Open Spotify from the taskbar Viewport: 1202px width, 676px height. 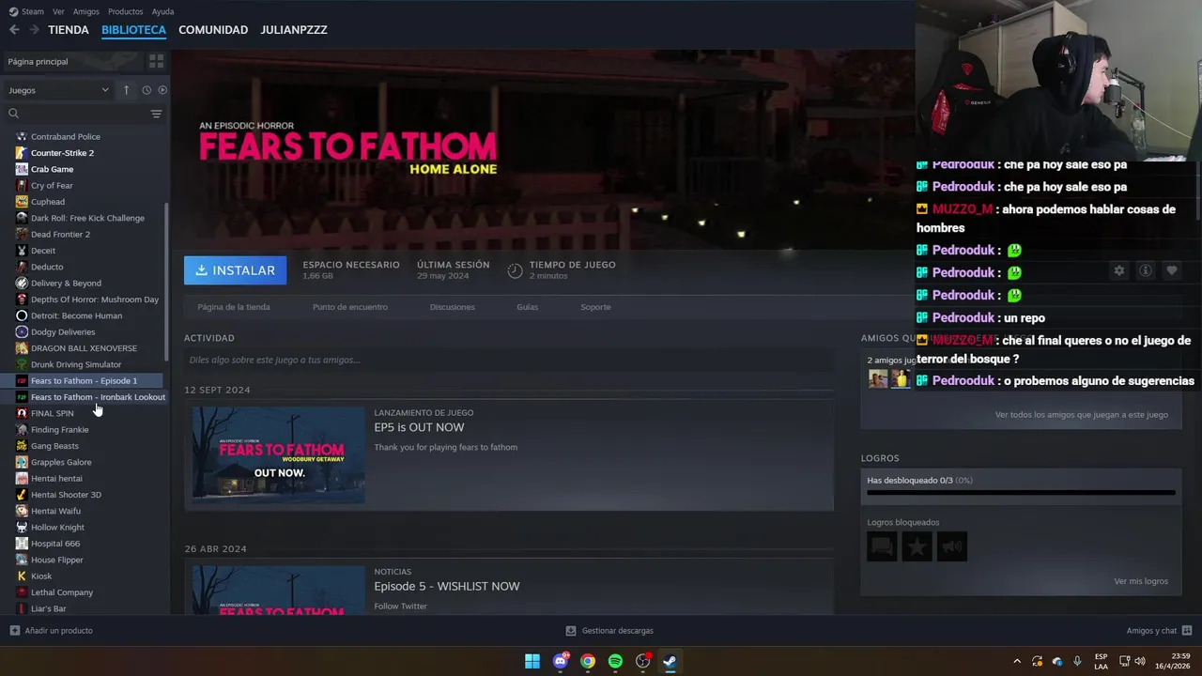(615, 661)
